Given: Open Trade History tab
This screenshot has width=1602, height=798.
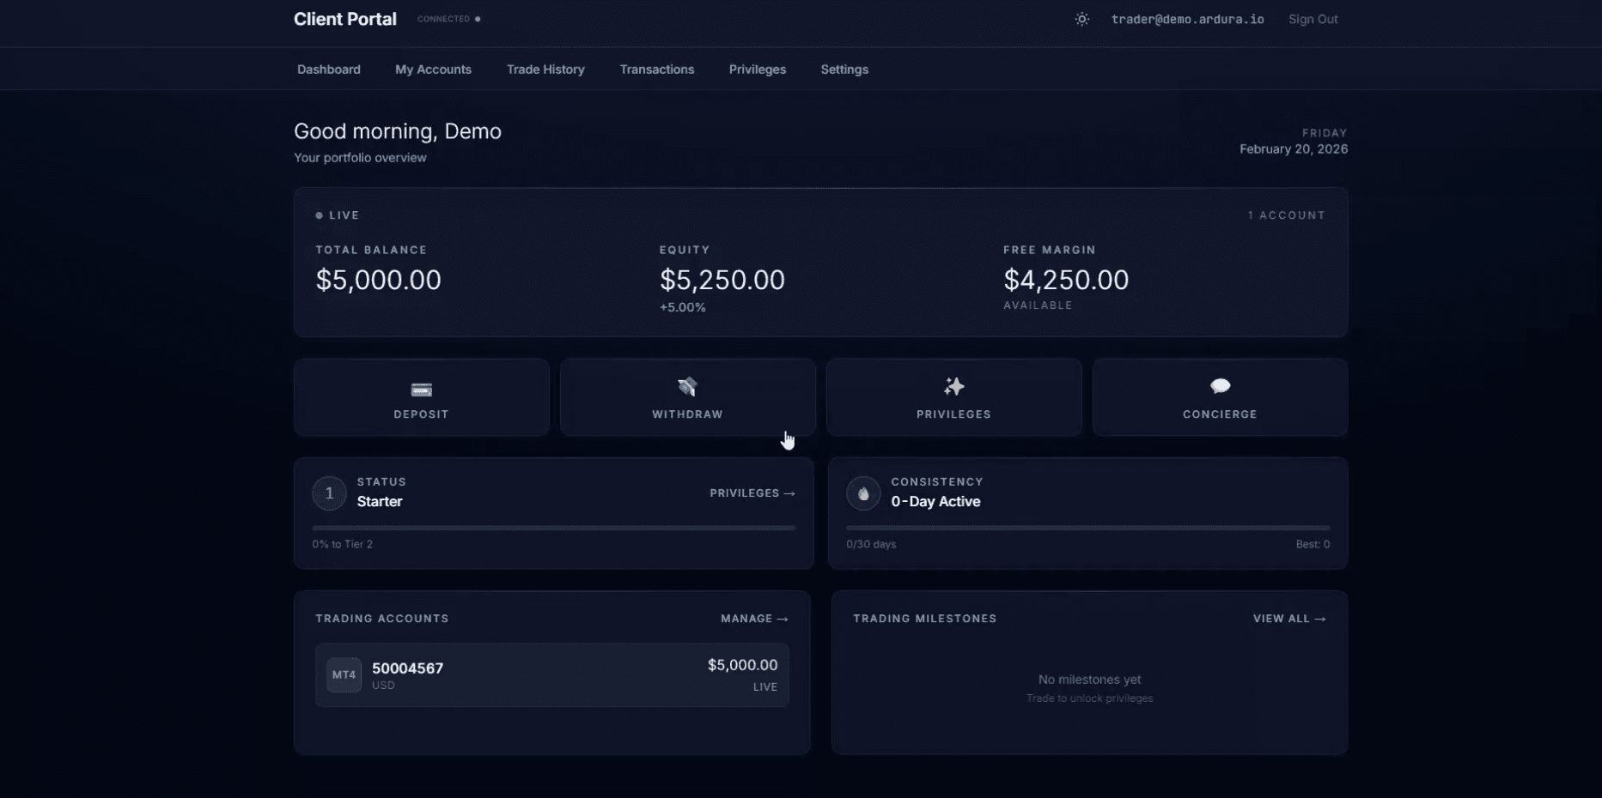Looking at the screenshot, I should tap(545, 70).
